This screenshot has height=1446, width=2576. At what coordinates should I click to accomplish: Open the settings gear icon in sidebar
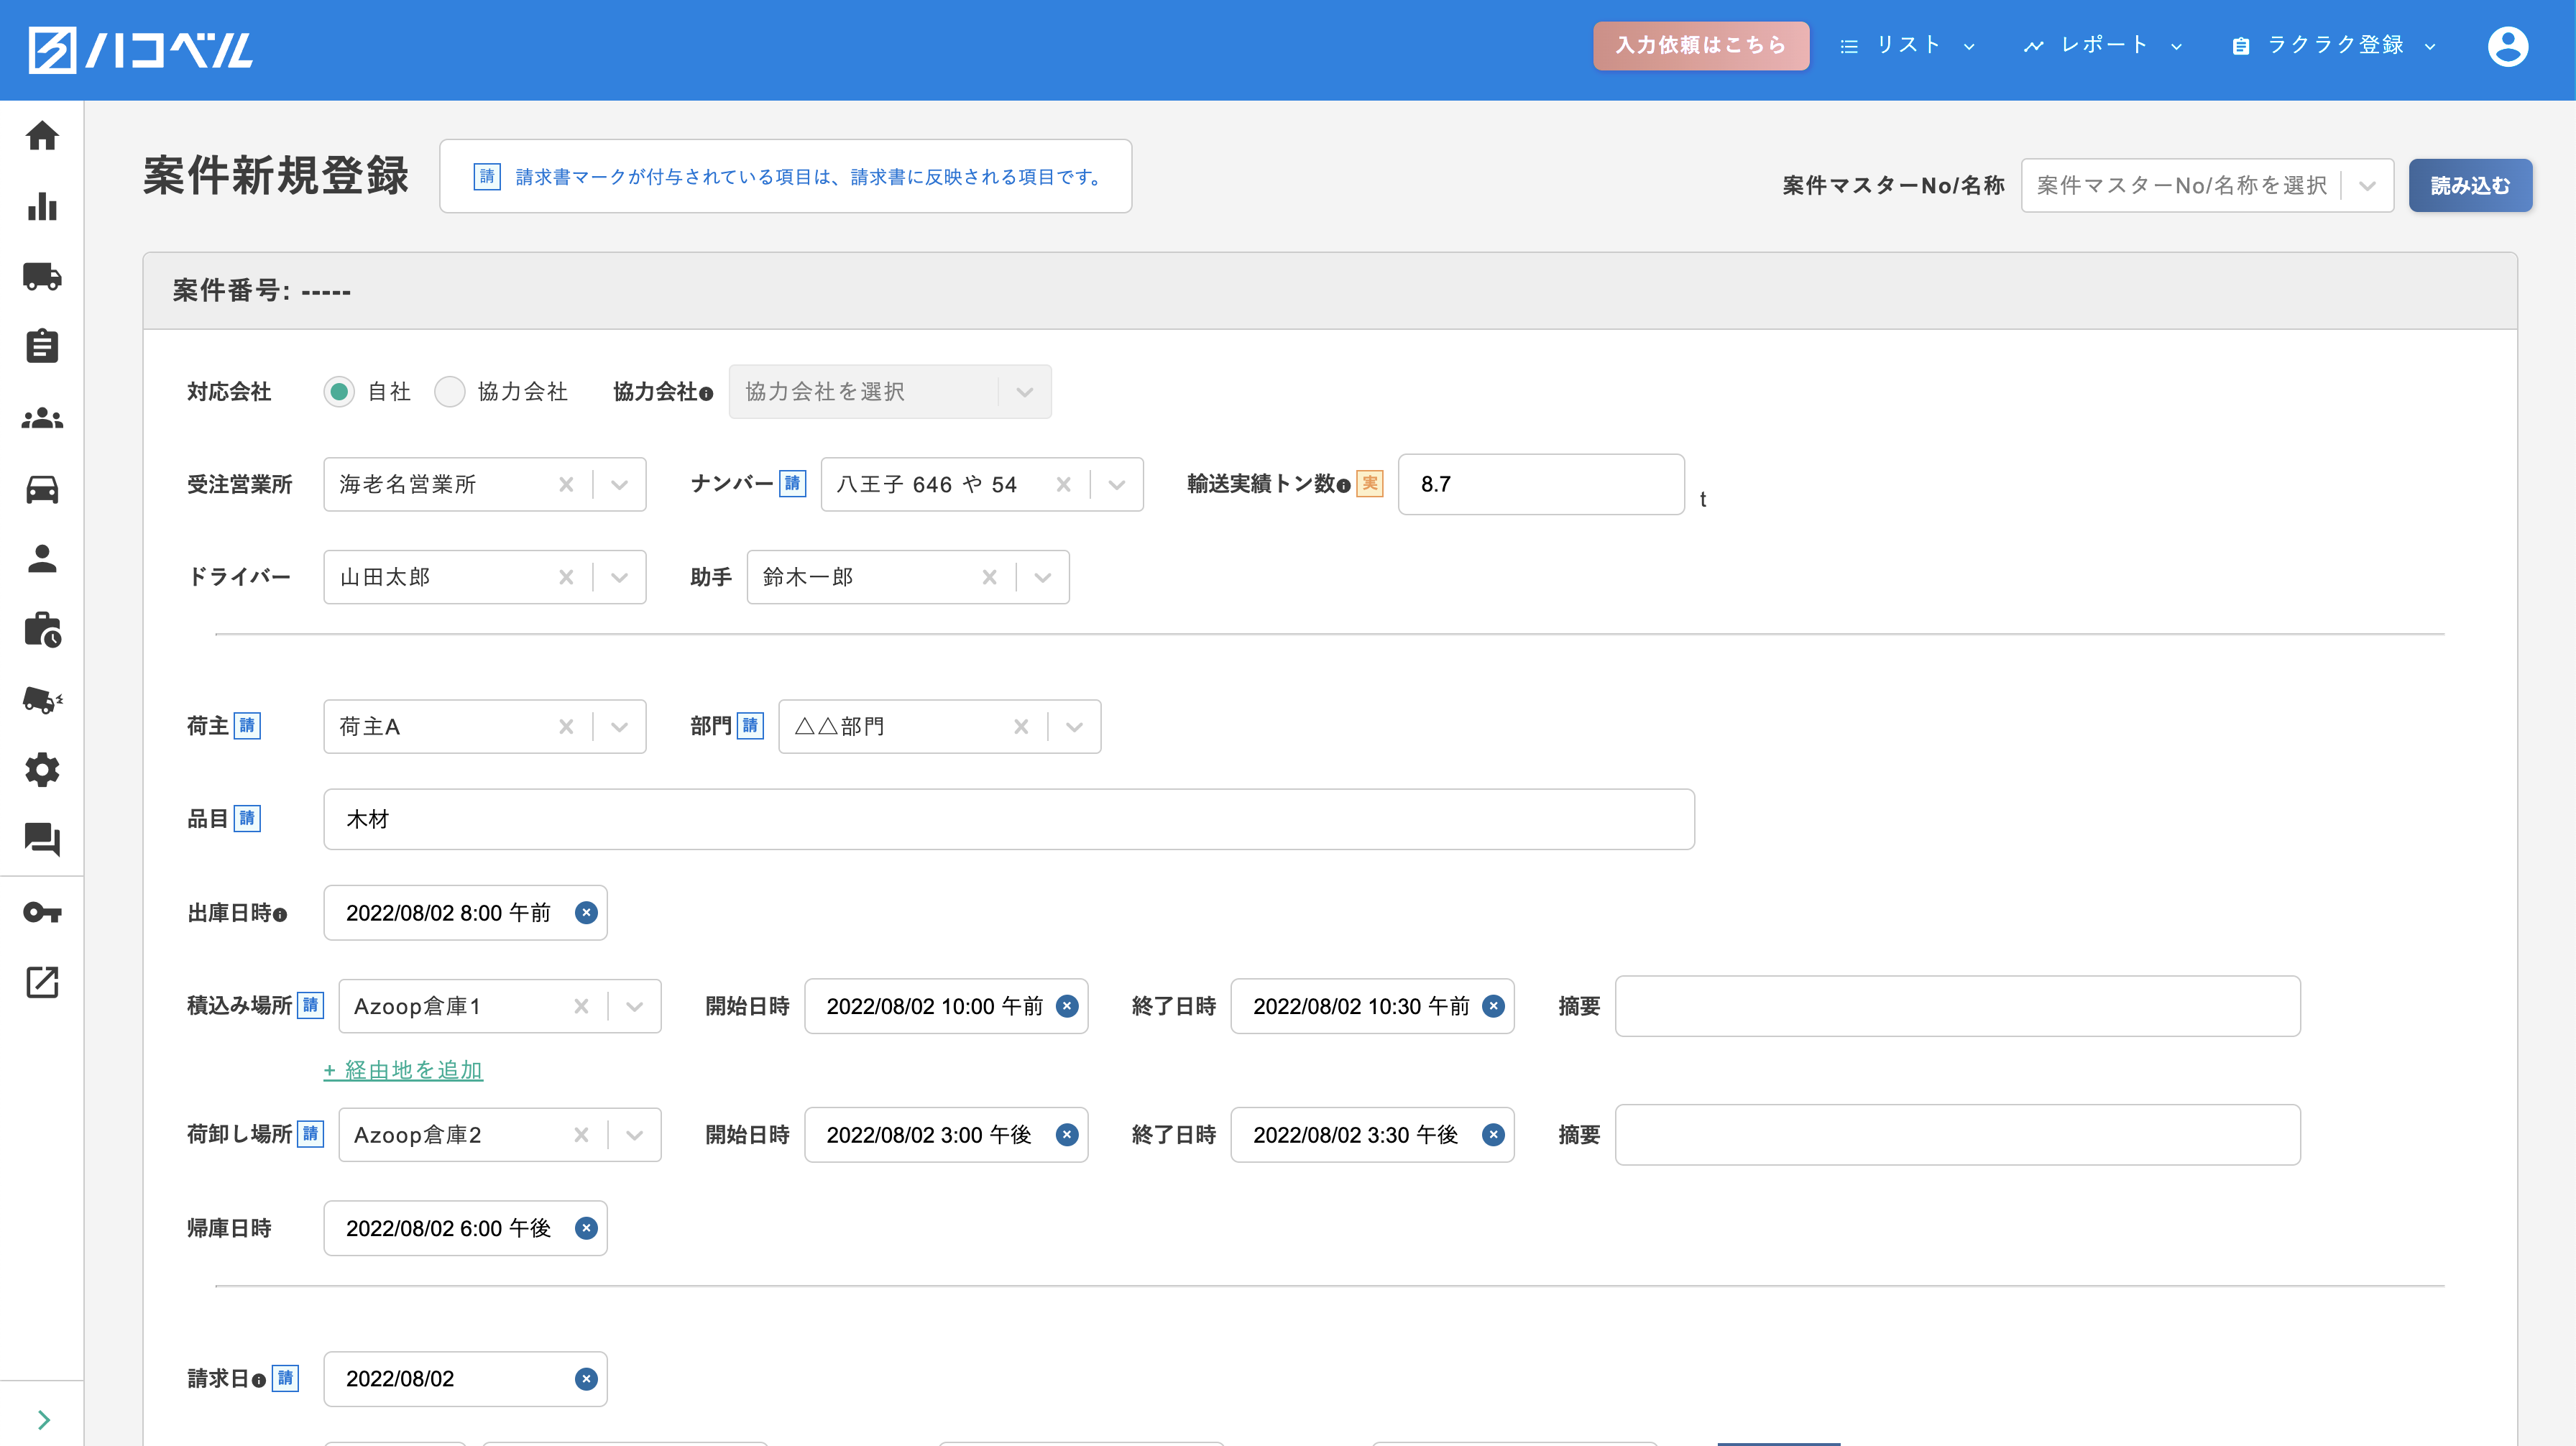42,769
